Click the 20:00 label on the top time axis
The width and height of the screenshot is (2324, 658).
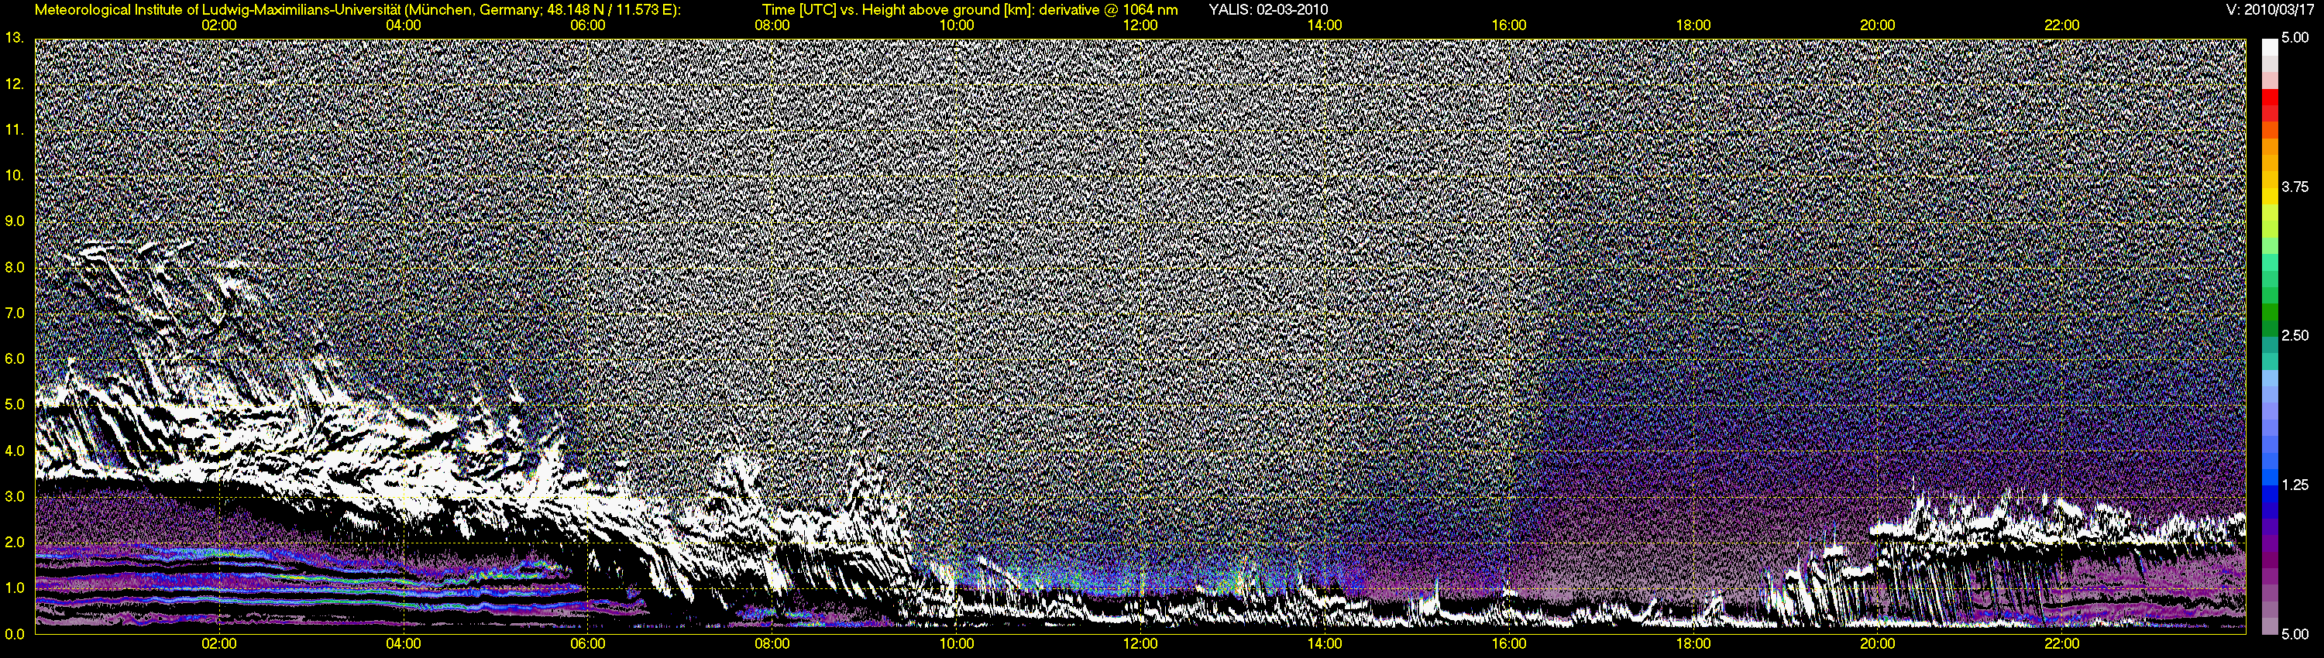(x=1878, y=26)
